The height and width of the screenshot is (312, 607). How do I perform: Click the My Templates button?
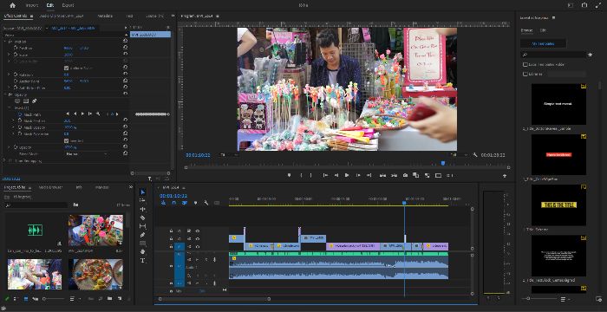tap(543, 43)
